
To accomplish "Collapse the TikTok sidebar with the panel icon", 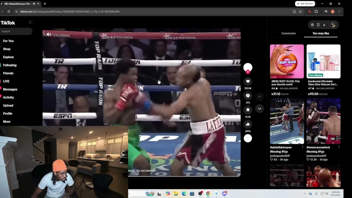I will tap(31, 22).
